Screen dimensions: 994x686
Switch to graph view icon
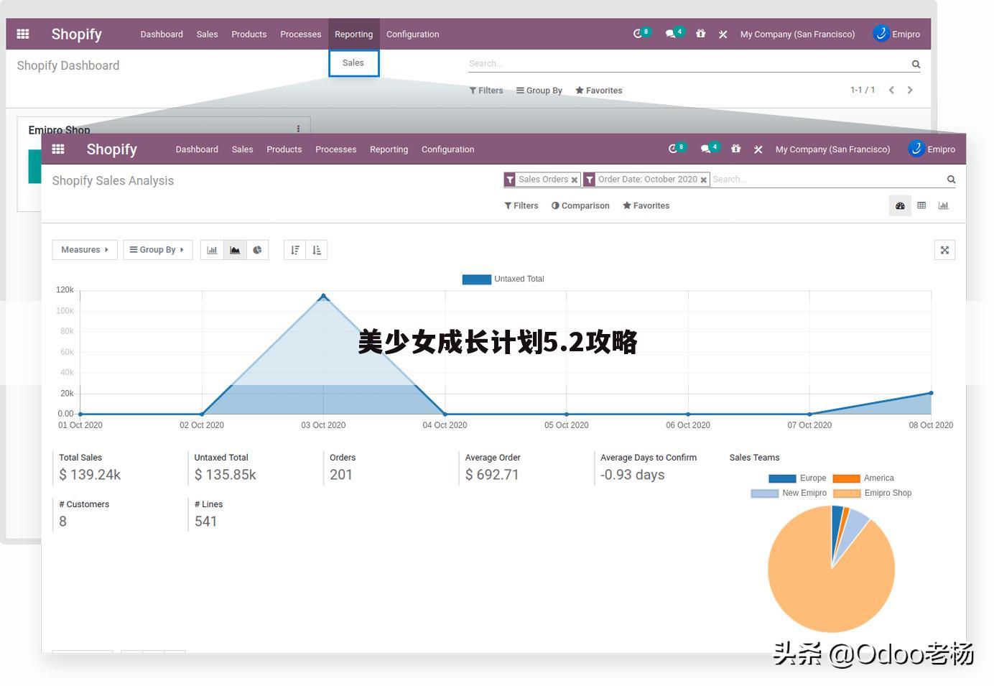(x=943, y=205)
